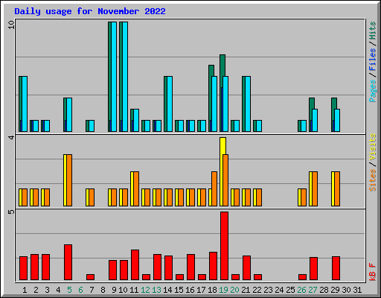This screenshot has height=298, width=381.
Task: Click the orange sites bar for day 27
Action: [x=315, y=188]
